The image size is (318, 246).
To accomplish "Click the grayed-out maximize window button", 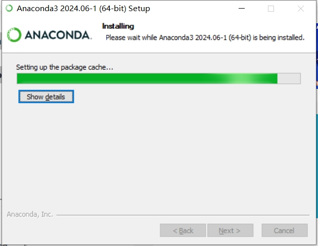I will (271, 9).
